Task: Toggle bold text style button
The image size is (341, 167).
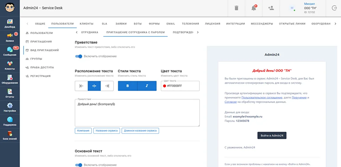Action: click(x=128, y=86)
